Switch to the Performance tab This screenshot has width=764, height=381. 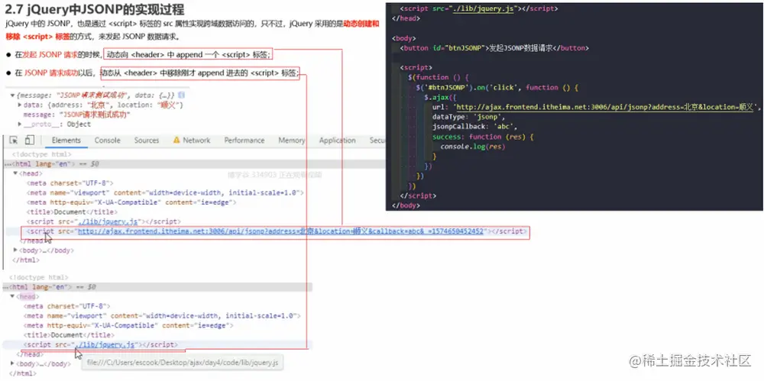(244, 140)
